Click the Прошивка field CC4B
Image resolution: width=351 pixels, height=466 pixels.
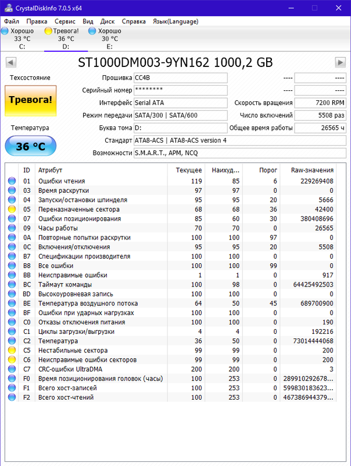(x=181, y=78)
